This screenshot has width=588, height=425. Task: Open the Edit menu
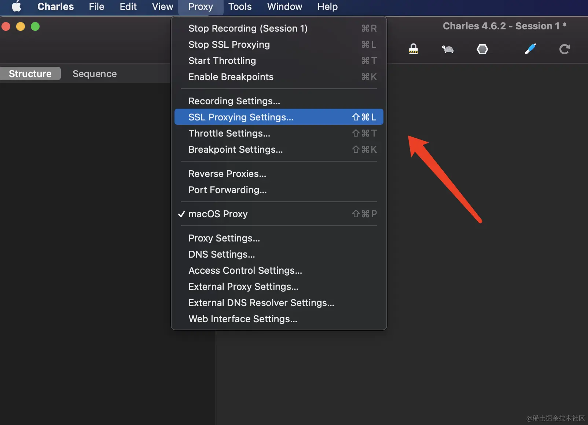128,7
